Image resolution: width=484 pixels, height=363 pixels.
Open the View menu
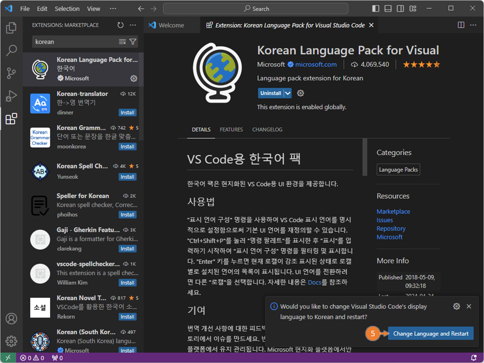pyautogui.click(x=94, y=9)
